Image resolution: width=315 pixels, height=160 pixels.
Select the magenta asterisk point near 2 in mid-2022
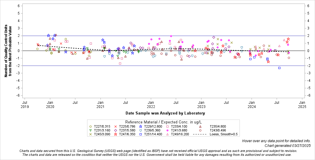tap(171, 36)
